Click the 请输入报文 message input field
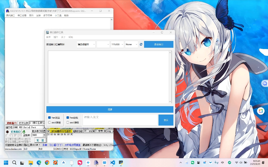 (120, 120)
